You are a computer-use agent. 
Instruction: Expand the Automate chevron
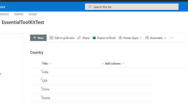(x=165, y=38)
